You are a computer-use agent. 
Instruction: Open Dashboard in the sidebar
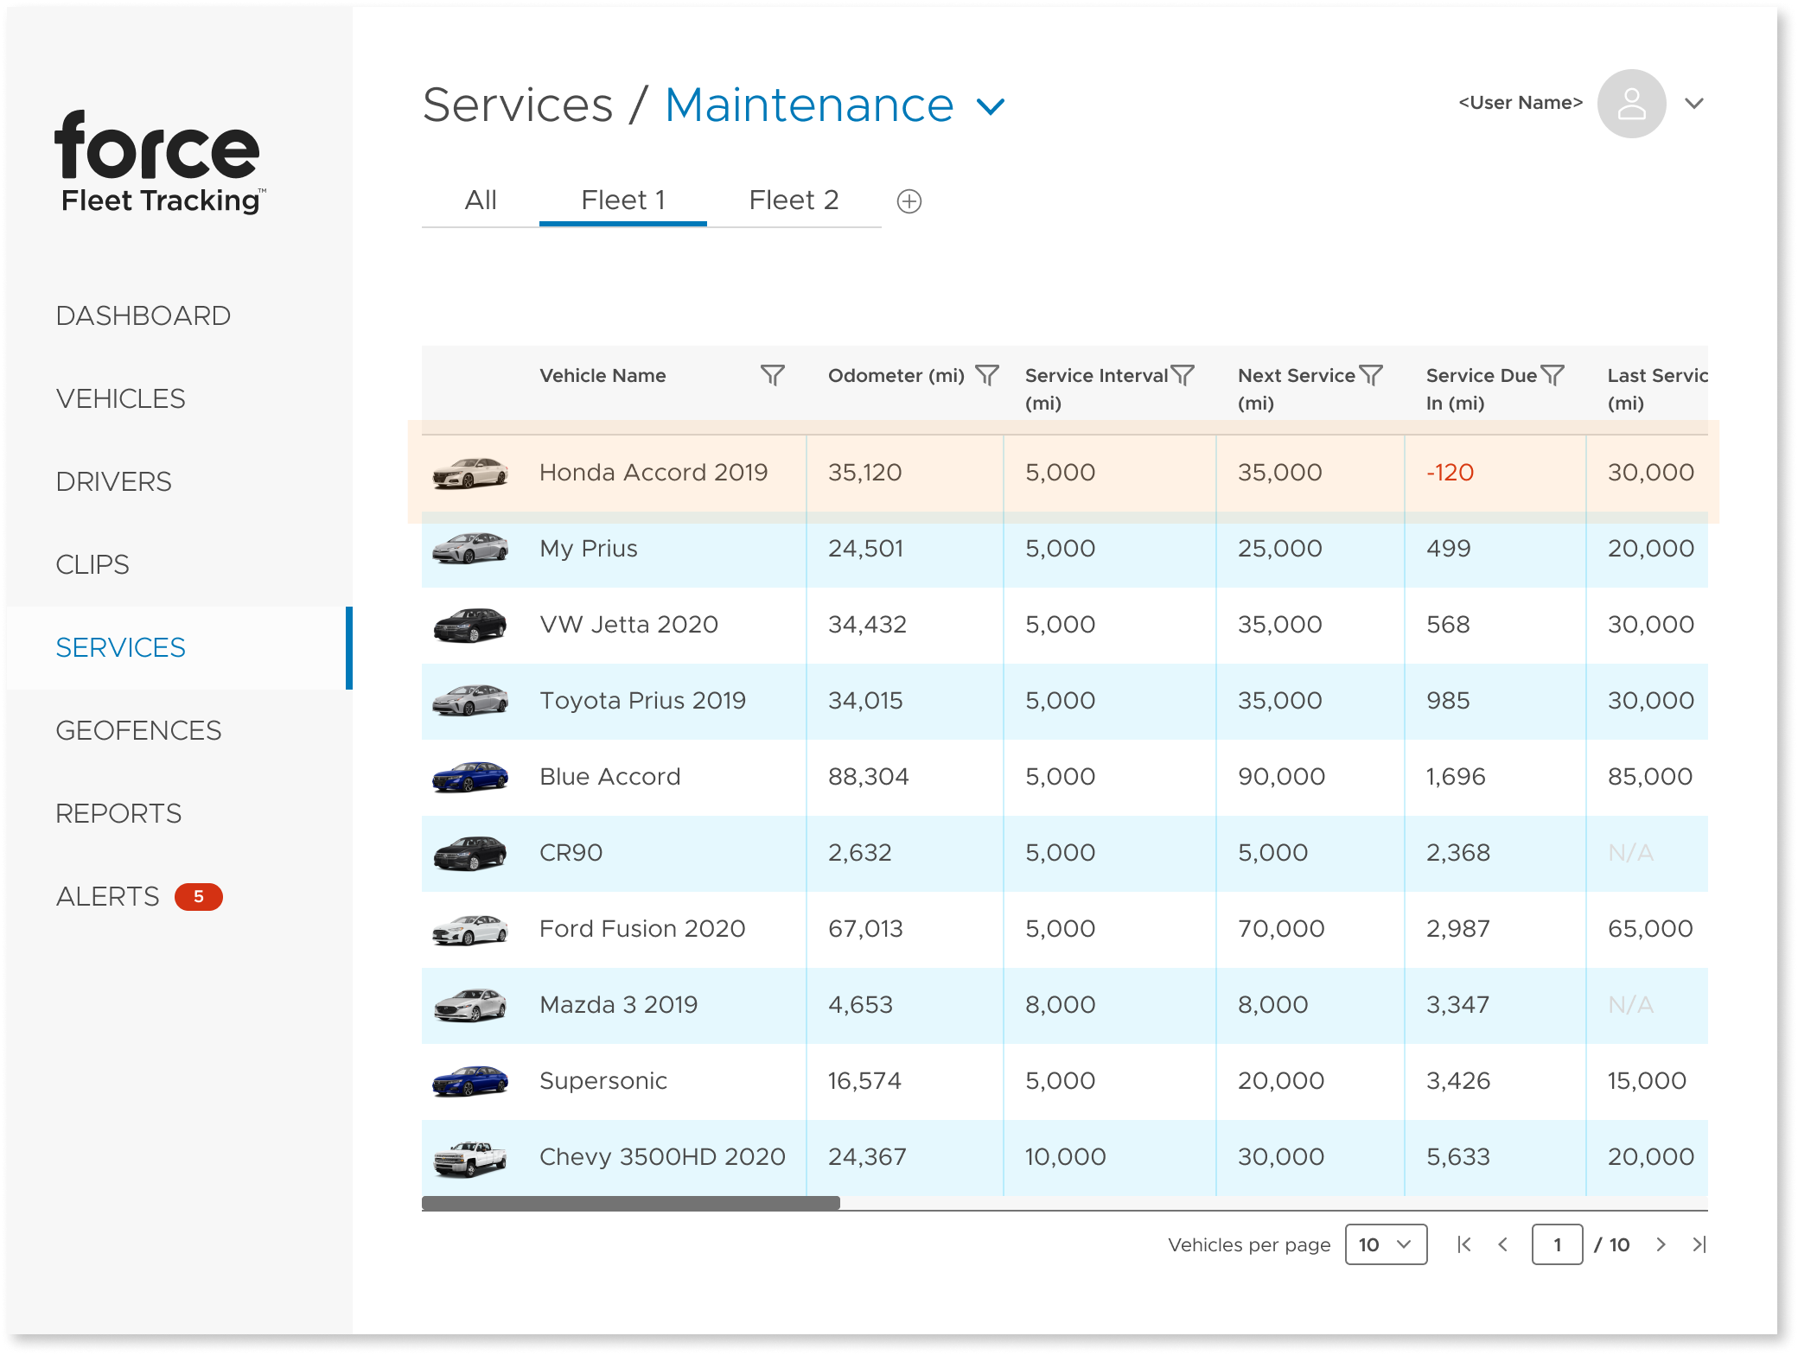point(143,315)
